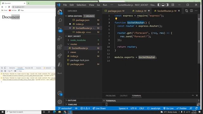The height and width of the screenshot is (114, 203).
Task: Open Chrome from the Windows taskbar
Action: 65,112
